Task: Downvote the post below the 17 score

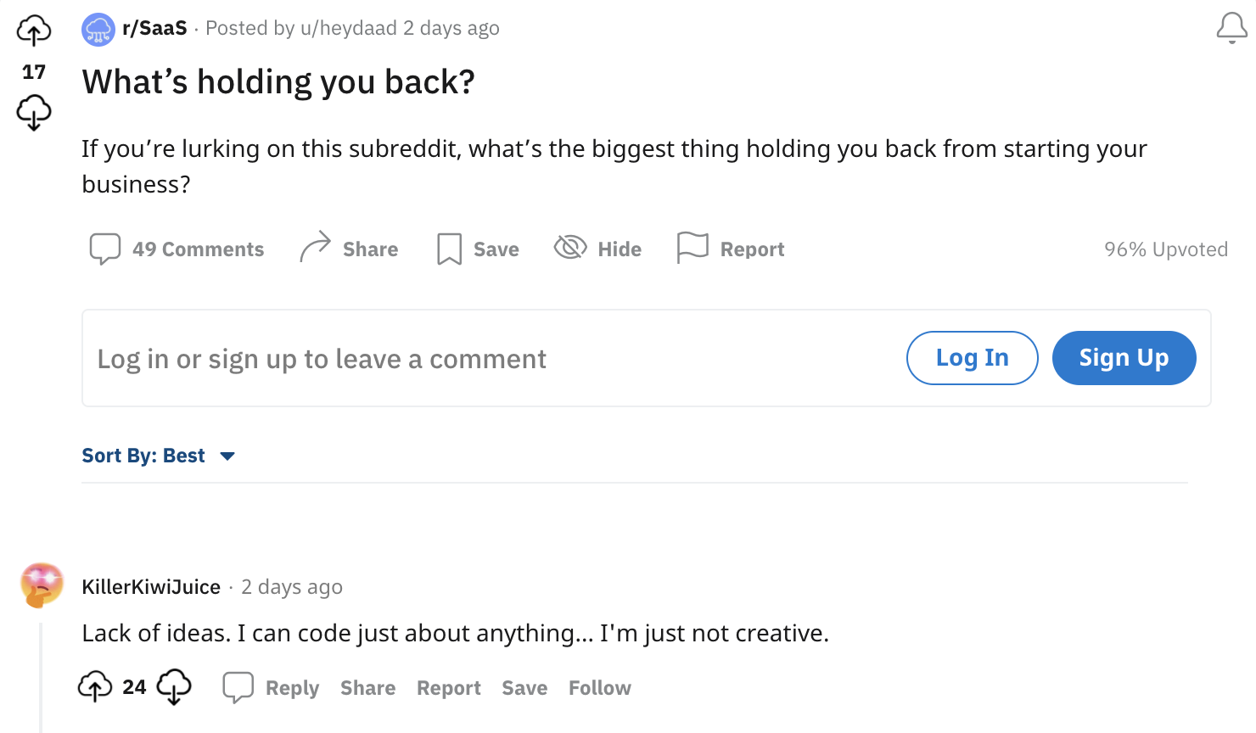Action: coord(34,112)
